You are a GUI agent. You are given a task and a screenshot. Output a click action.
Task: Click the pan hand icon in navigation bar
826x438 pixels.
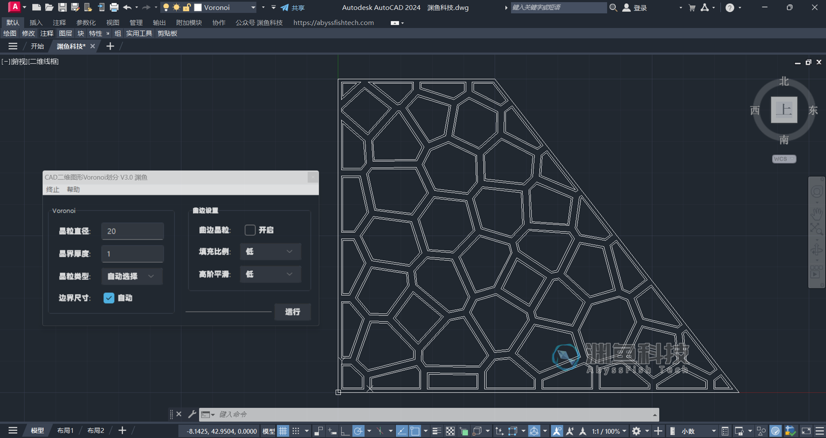pyautogui.click(x=817, y=213)
